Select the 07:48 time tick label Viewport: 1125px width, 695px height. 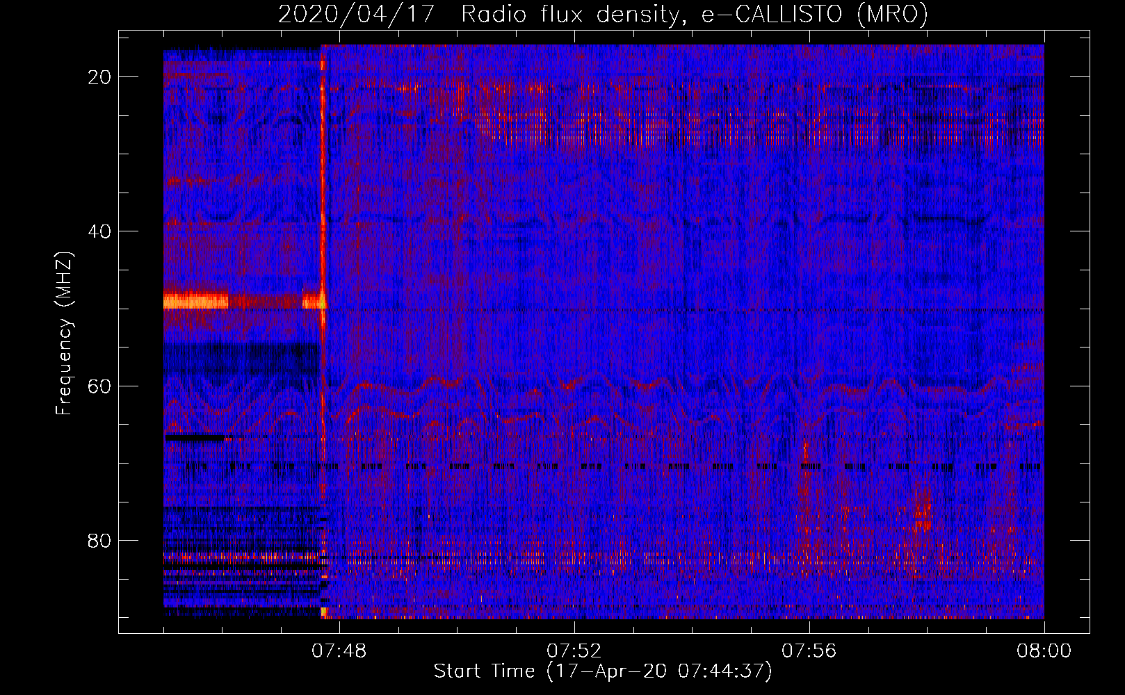pos(339,651)
